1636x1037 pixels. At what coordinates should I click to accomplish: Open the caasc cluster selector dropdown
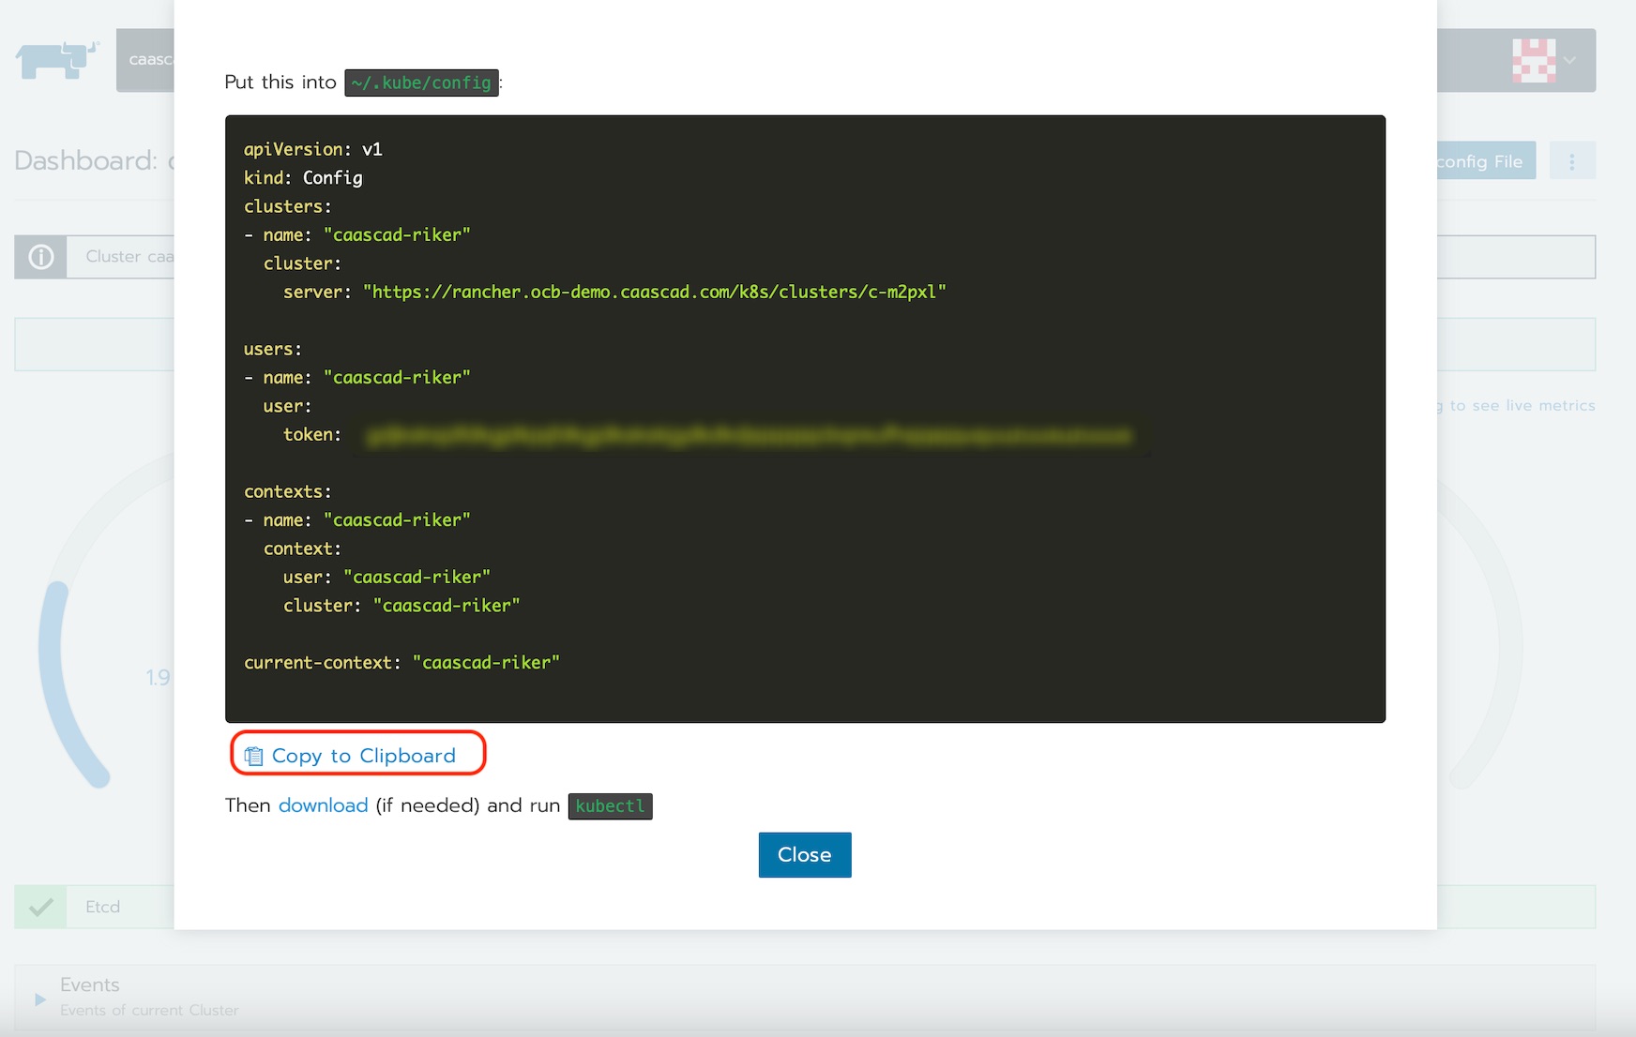coord(145,60)
